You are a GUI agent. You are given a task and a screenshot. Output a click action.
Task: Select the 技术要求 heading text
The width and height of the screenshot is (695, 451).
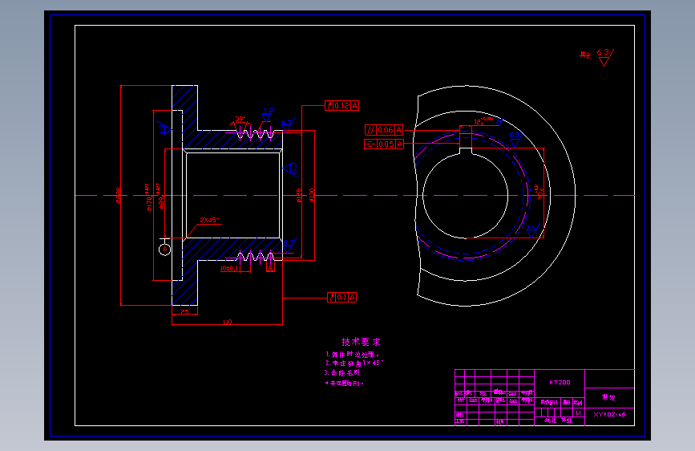tap(361, 342)
